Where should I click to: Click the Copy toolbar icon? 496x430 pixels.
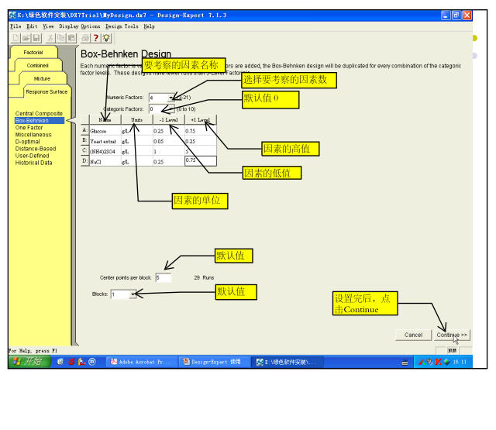pos(60,37)
